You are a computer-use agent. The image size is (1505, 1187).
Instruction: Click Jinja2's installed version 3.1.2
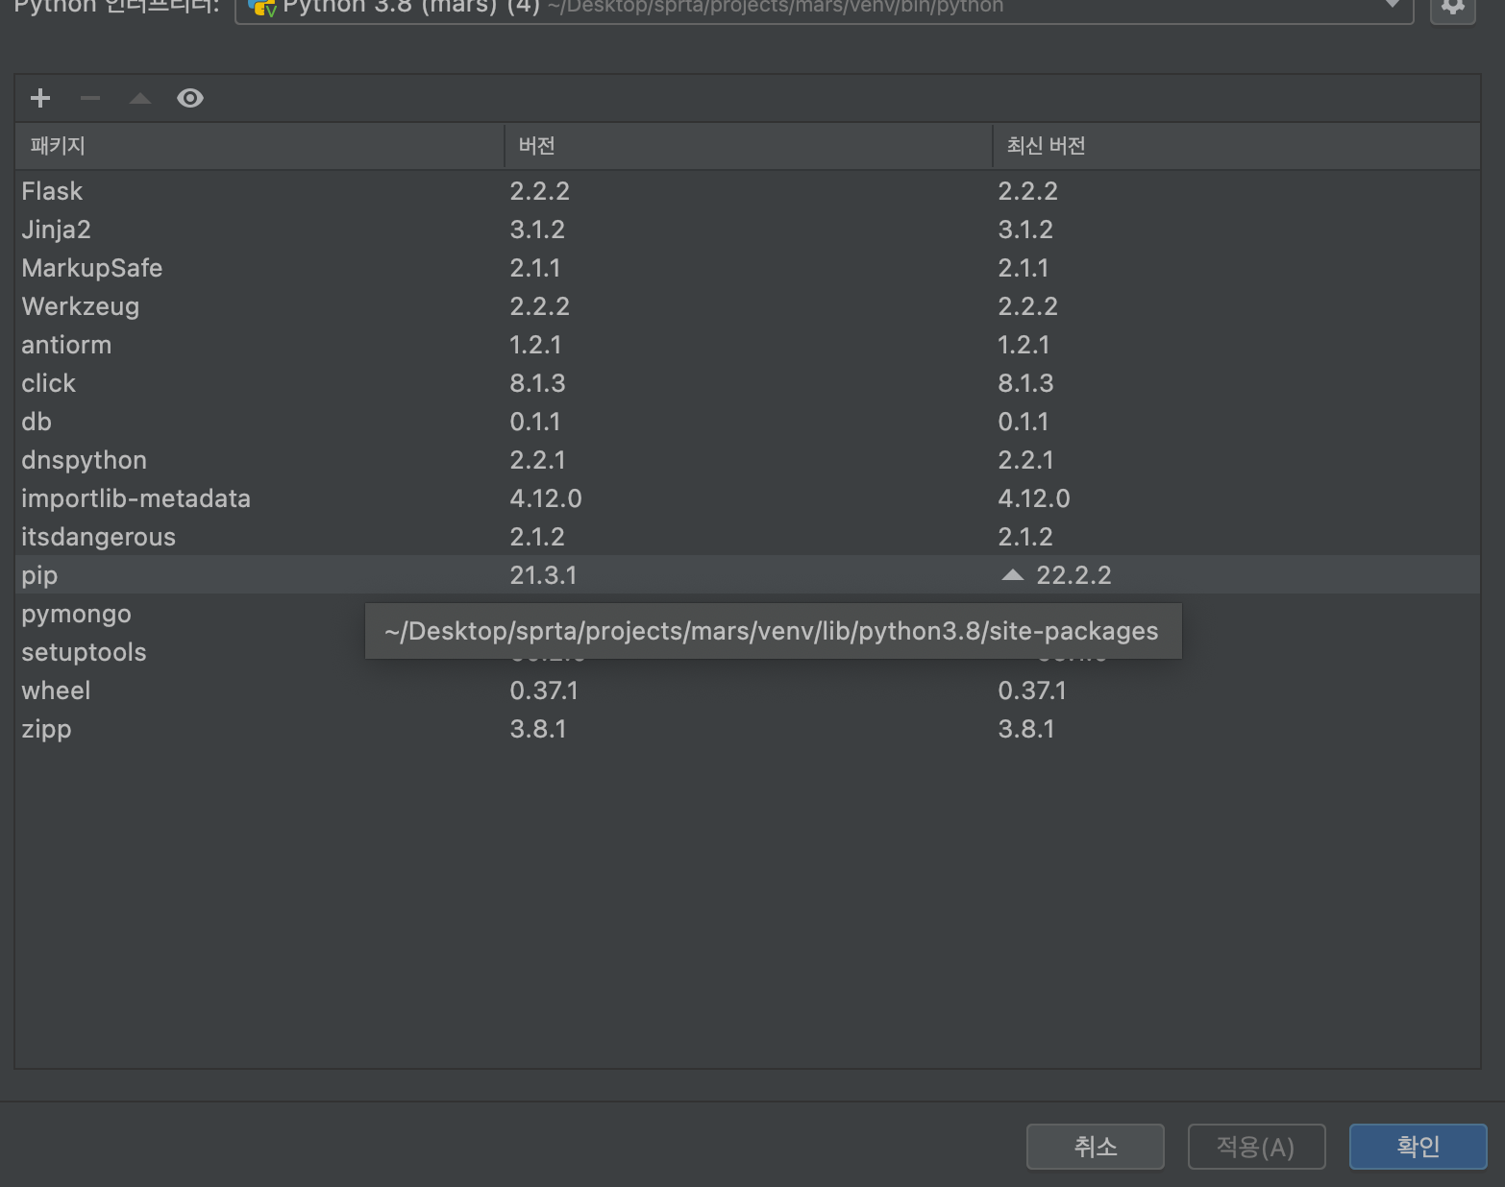pos(537,230)
